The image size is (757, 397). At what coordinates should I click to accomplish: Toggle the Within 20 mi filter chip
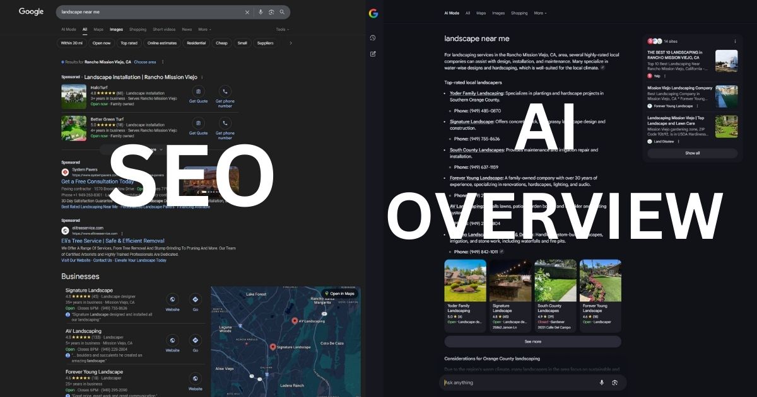(71, 43)
